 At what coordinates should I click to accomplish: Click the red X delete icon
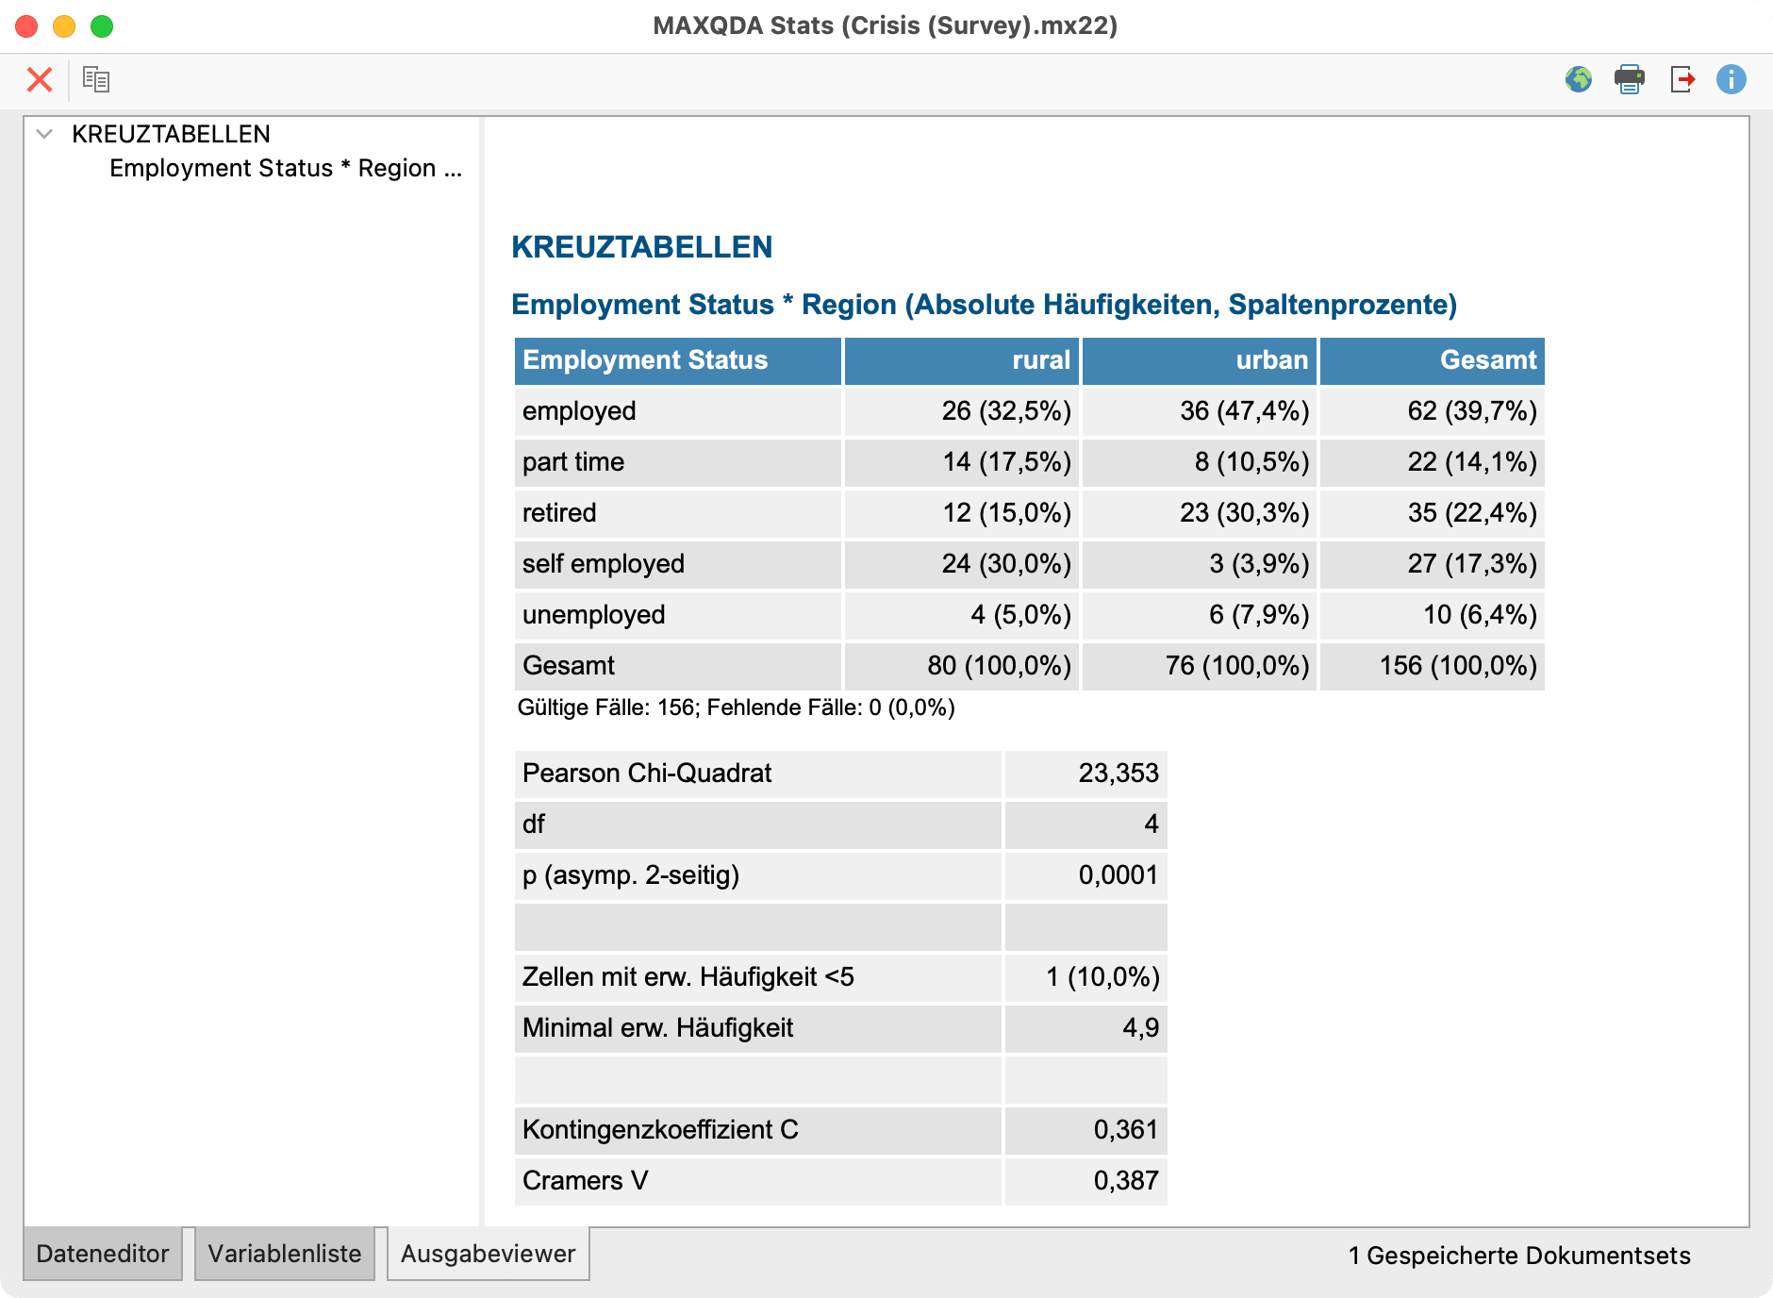coord(40,79)
